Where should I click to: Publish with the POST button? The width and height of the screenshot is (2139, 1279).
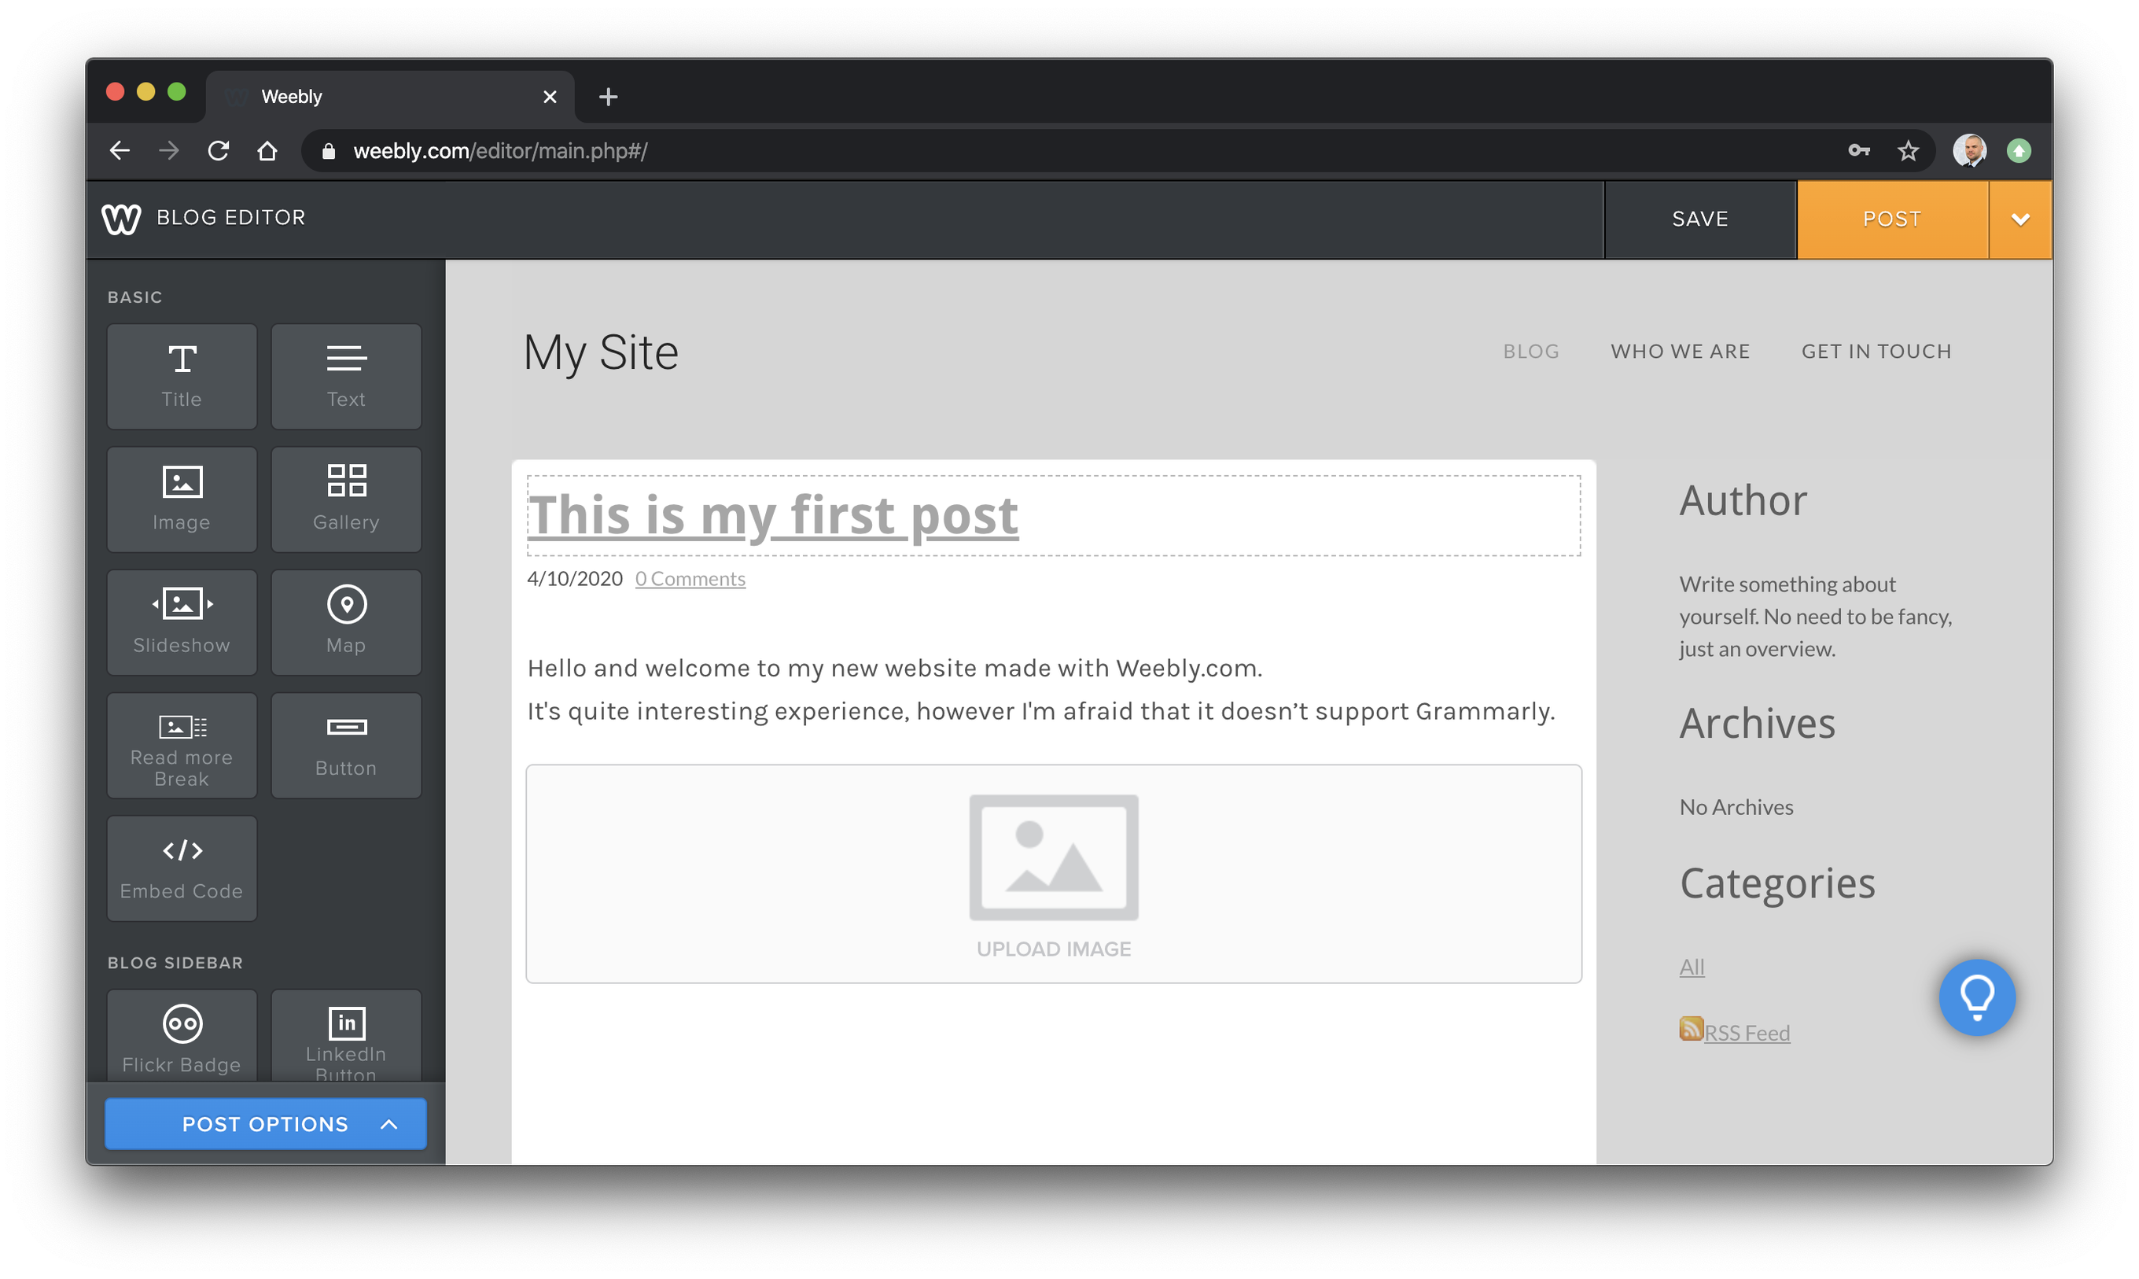1892,219
